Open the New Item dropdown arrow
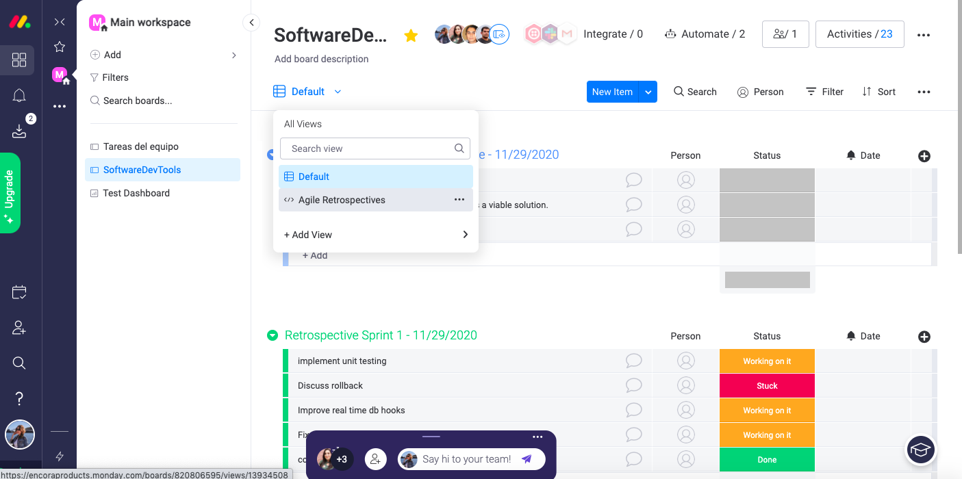 click(x=648, y=92)
